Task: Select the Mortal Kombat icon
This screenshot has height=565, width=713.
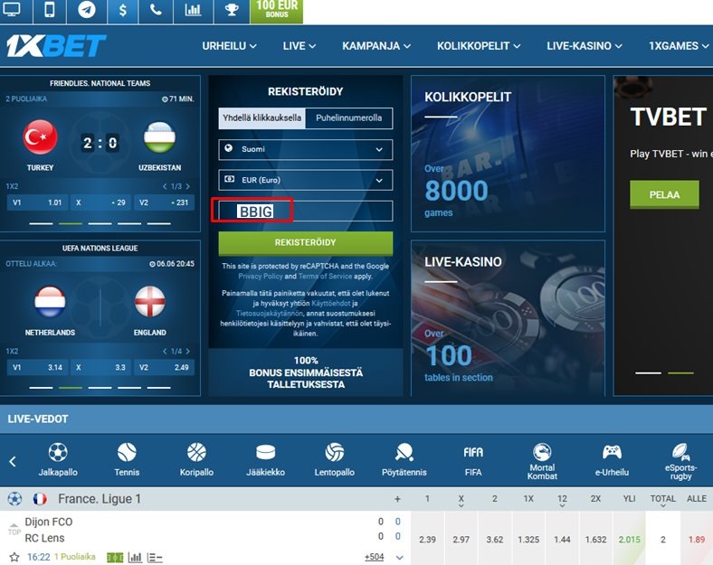Action: click(x=542, y=461)
